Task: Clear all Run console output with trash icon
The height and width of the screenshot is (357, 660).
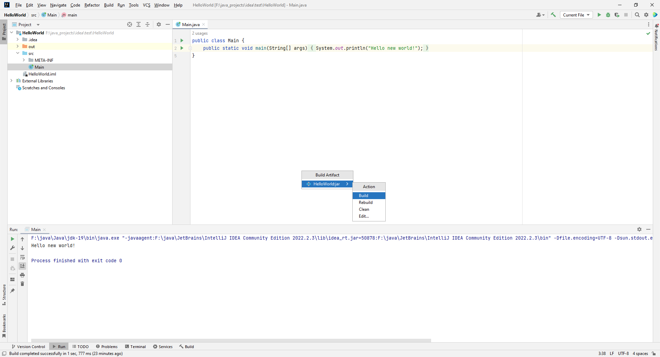Action: (x=22, y=284)
